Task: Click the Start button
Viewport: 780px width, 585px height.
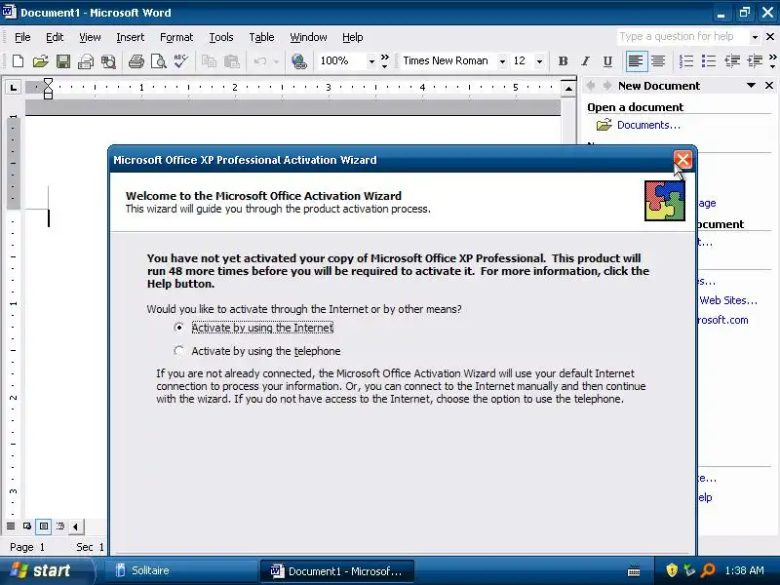Action: tap(47, 570)
